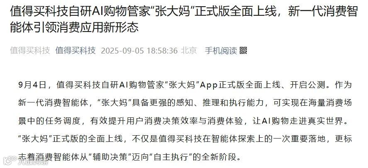The height and width of the screenshot is (168, 368).
Task: Click the QR code icon beside 手机阅读
Action: (x=244, y=51)
